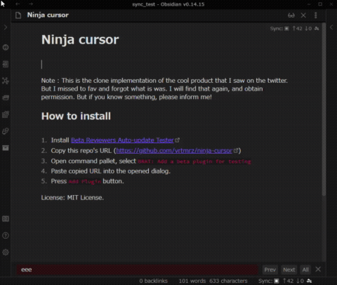This screenshot has width=337, height=285.
Task: Click the stacked cards ribbon icon
Action: coord(6,98)
